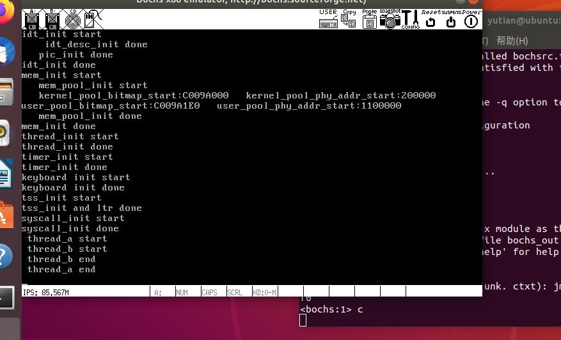
Task: Click the HD:0-M disk status indicator
Action: tap(264, 292)
